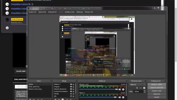Click wrench badge next to Pampeliška v tatare

point(29,4)
